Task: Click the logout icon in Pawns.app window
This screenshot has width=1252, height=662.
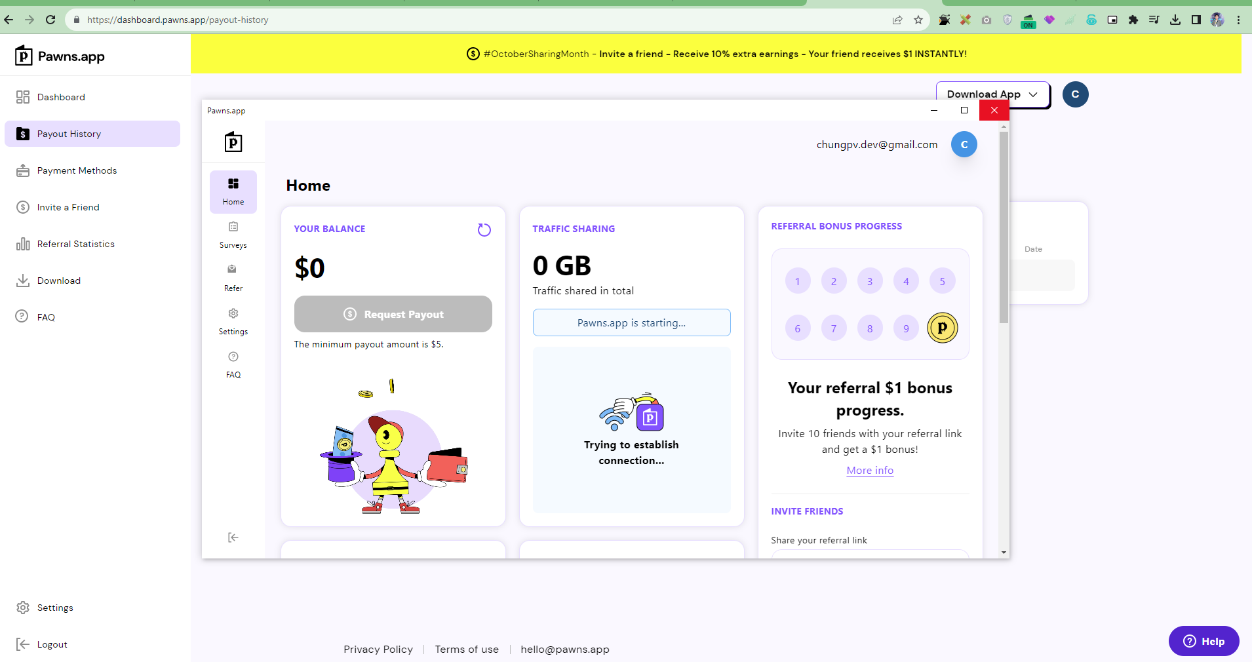Action: point(233,537)
